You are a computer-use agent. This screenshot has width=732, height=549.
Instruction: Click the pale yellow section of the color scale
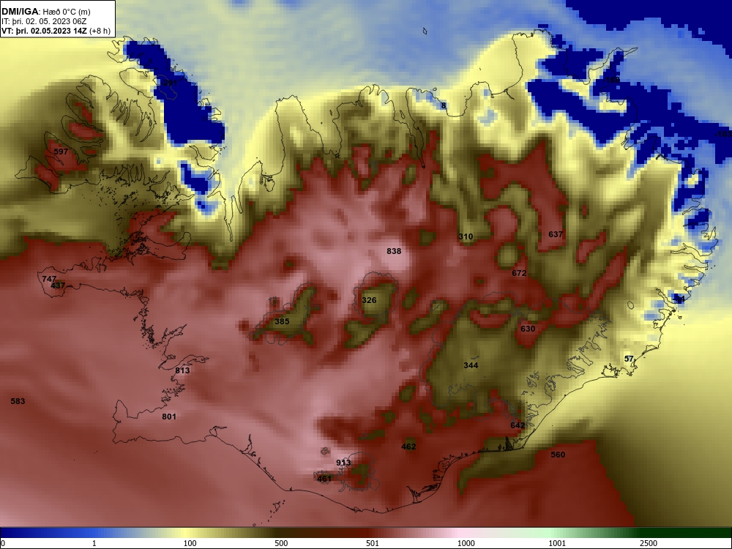point(184,533)
